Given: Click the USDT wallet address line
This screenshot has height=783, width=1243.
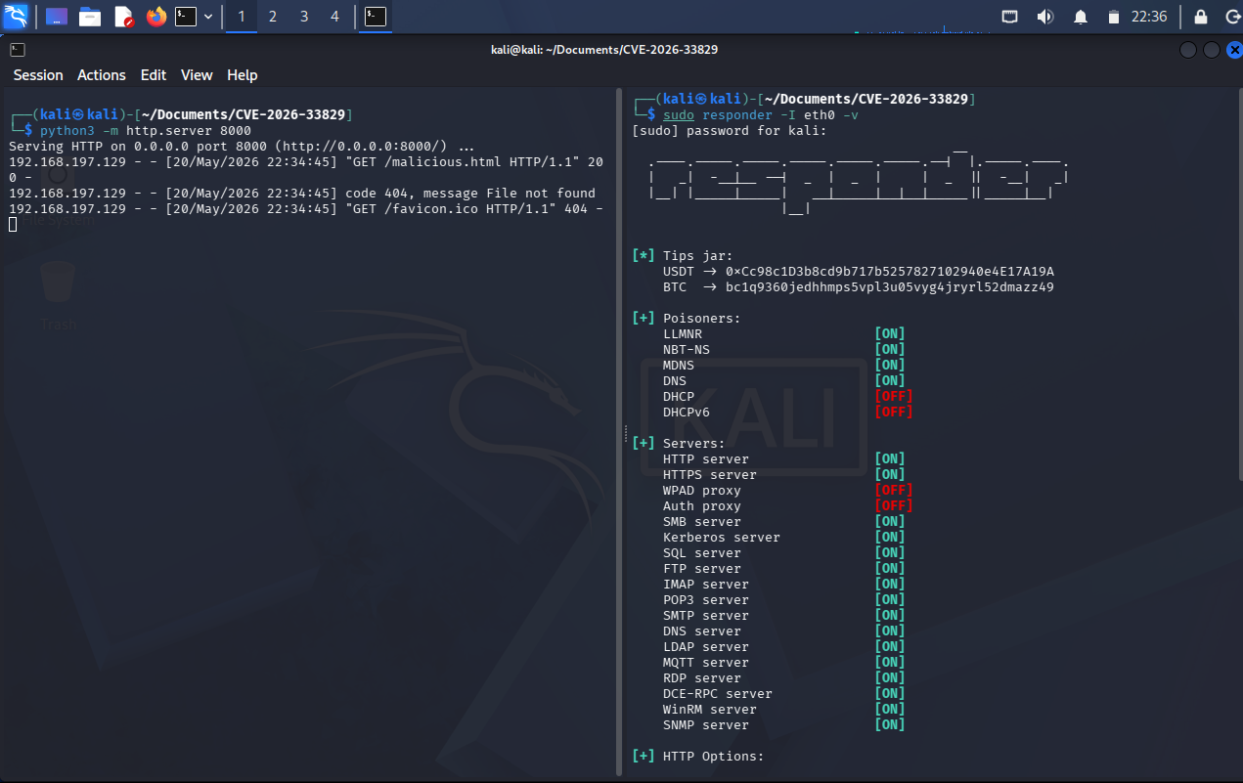Looking at the screenshot, I should coord(859,271).
